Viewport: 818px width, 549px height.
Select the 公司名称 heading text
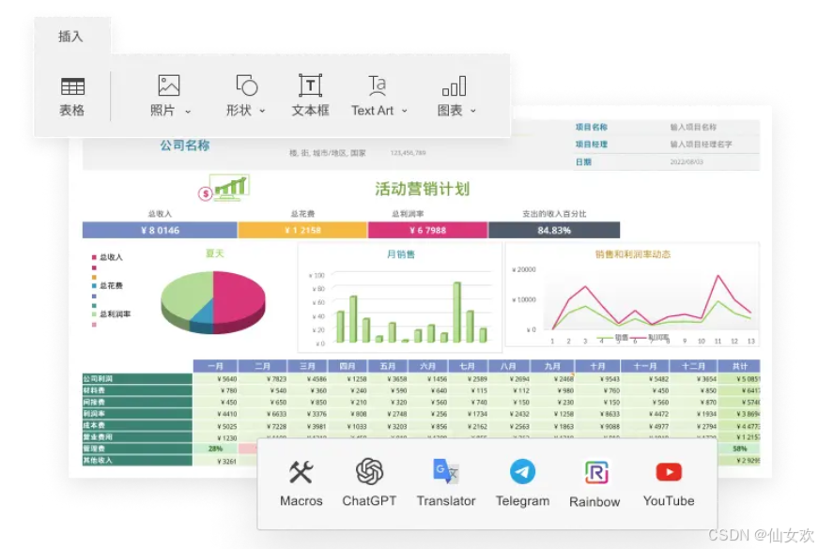click(x=185, y=145)
